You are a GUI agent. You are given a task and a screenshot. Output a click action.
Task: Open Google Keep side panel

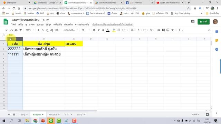217,41
